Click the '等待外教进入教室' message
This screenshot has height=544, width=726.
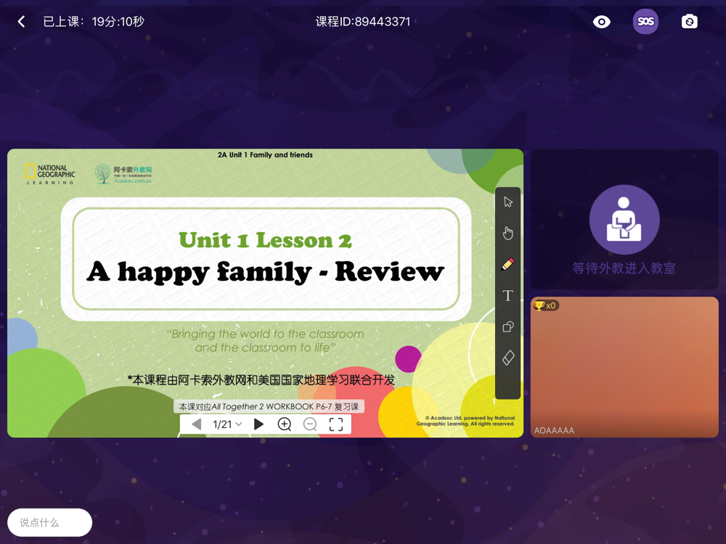[624, 268]
